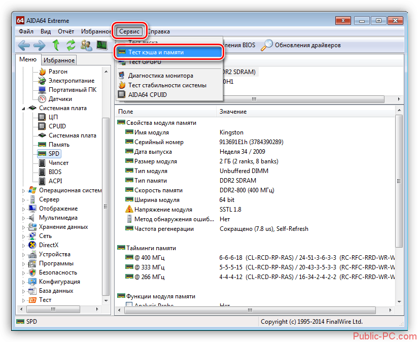
Task: Click the green Up arrow toolbar icon
Action: [55, 45]
